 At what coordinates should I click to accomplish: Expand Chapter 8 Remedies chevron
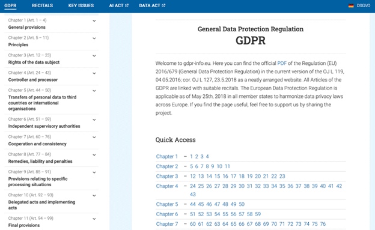coord(94,155)
